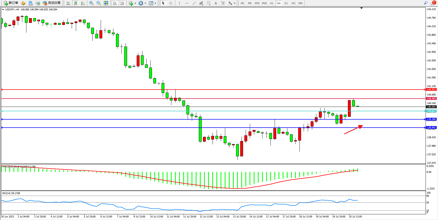
Task: Select the text label tool
Action: pos(223,3)
